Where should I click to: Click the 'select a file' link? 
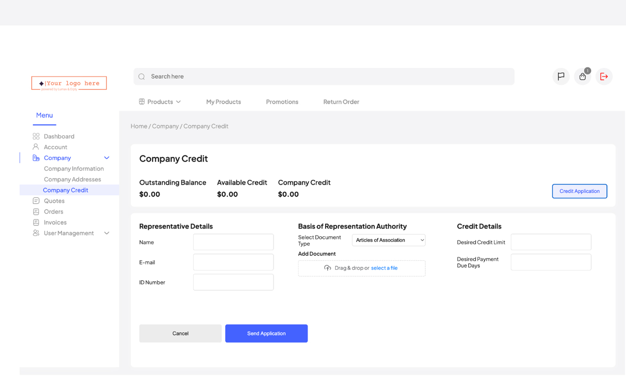point(384,268)
